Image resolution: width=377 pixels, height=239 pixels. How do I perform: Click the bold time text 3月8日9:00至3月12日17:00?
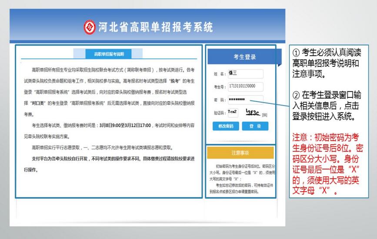click(x=125, y=126)
